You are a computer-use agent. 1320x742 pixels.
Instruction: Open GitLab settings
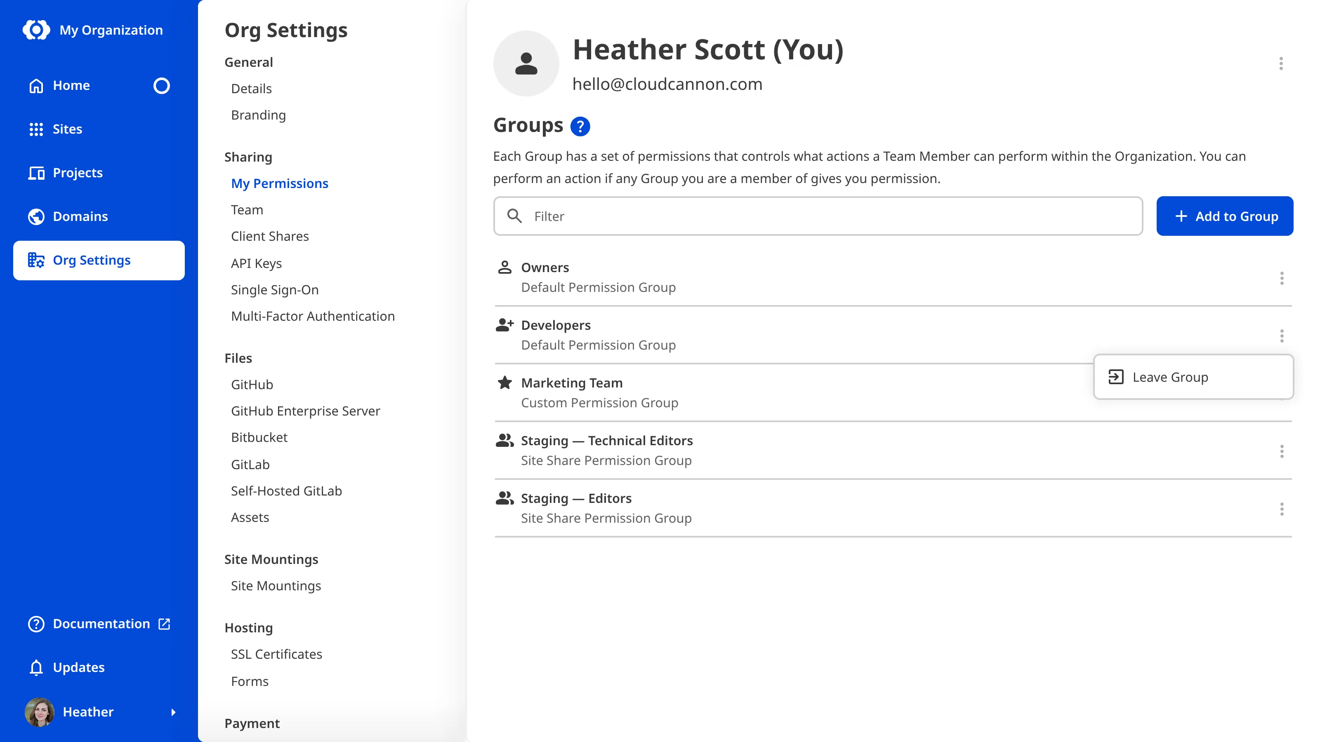click(x=250, y=465)
